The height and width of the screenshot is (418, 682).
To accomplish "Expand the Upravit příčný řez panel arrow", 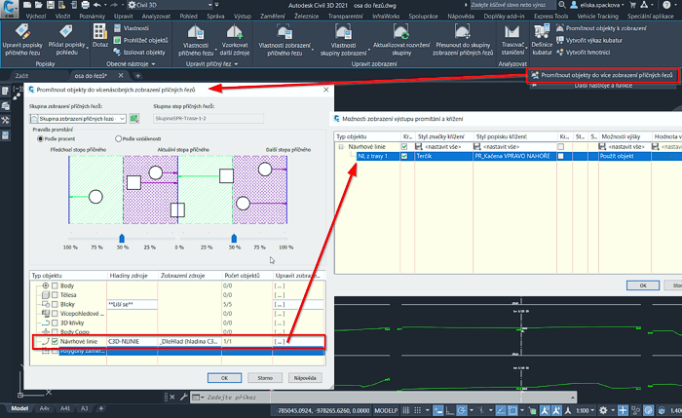I will pos(236,64).
